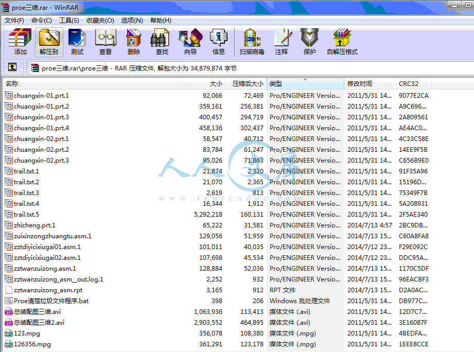Select file zztdiyicixiugai01.asm.1
This screenshot has height=352, width=474.
click(47, 247)
